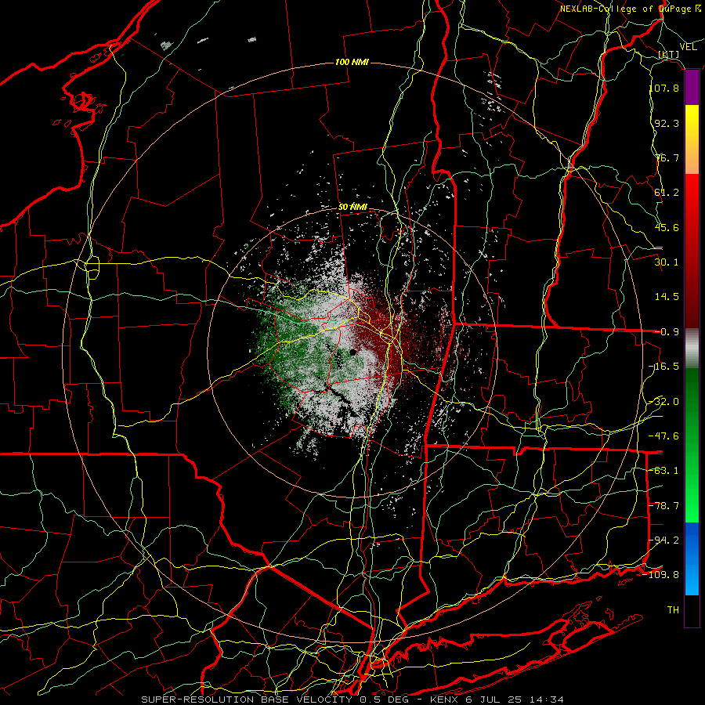The image size is (705, 705).
Task: Click the VEL legend title
Action: coord(688,47)
